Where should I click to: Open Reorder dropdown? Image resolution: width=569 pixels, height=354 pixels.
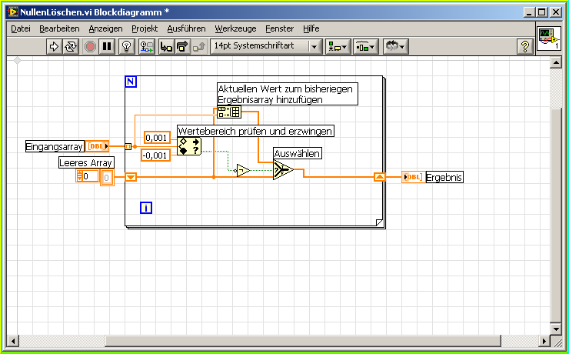pos(395,46)
